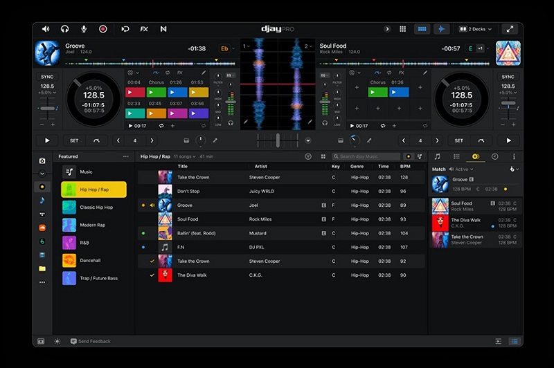Enable Automix sparkle icon in toolbar

(x=441, y=29)
